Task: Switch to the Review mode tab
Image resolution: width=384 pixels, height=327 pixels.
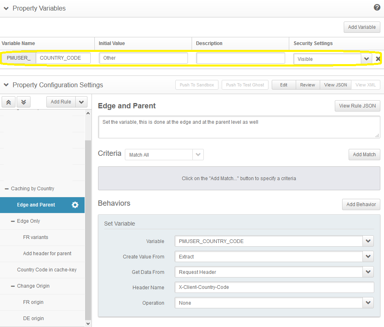Action: 308,85
